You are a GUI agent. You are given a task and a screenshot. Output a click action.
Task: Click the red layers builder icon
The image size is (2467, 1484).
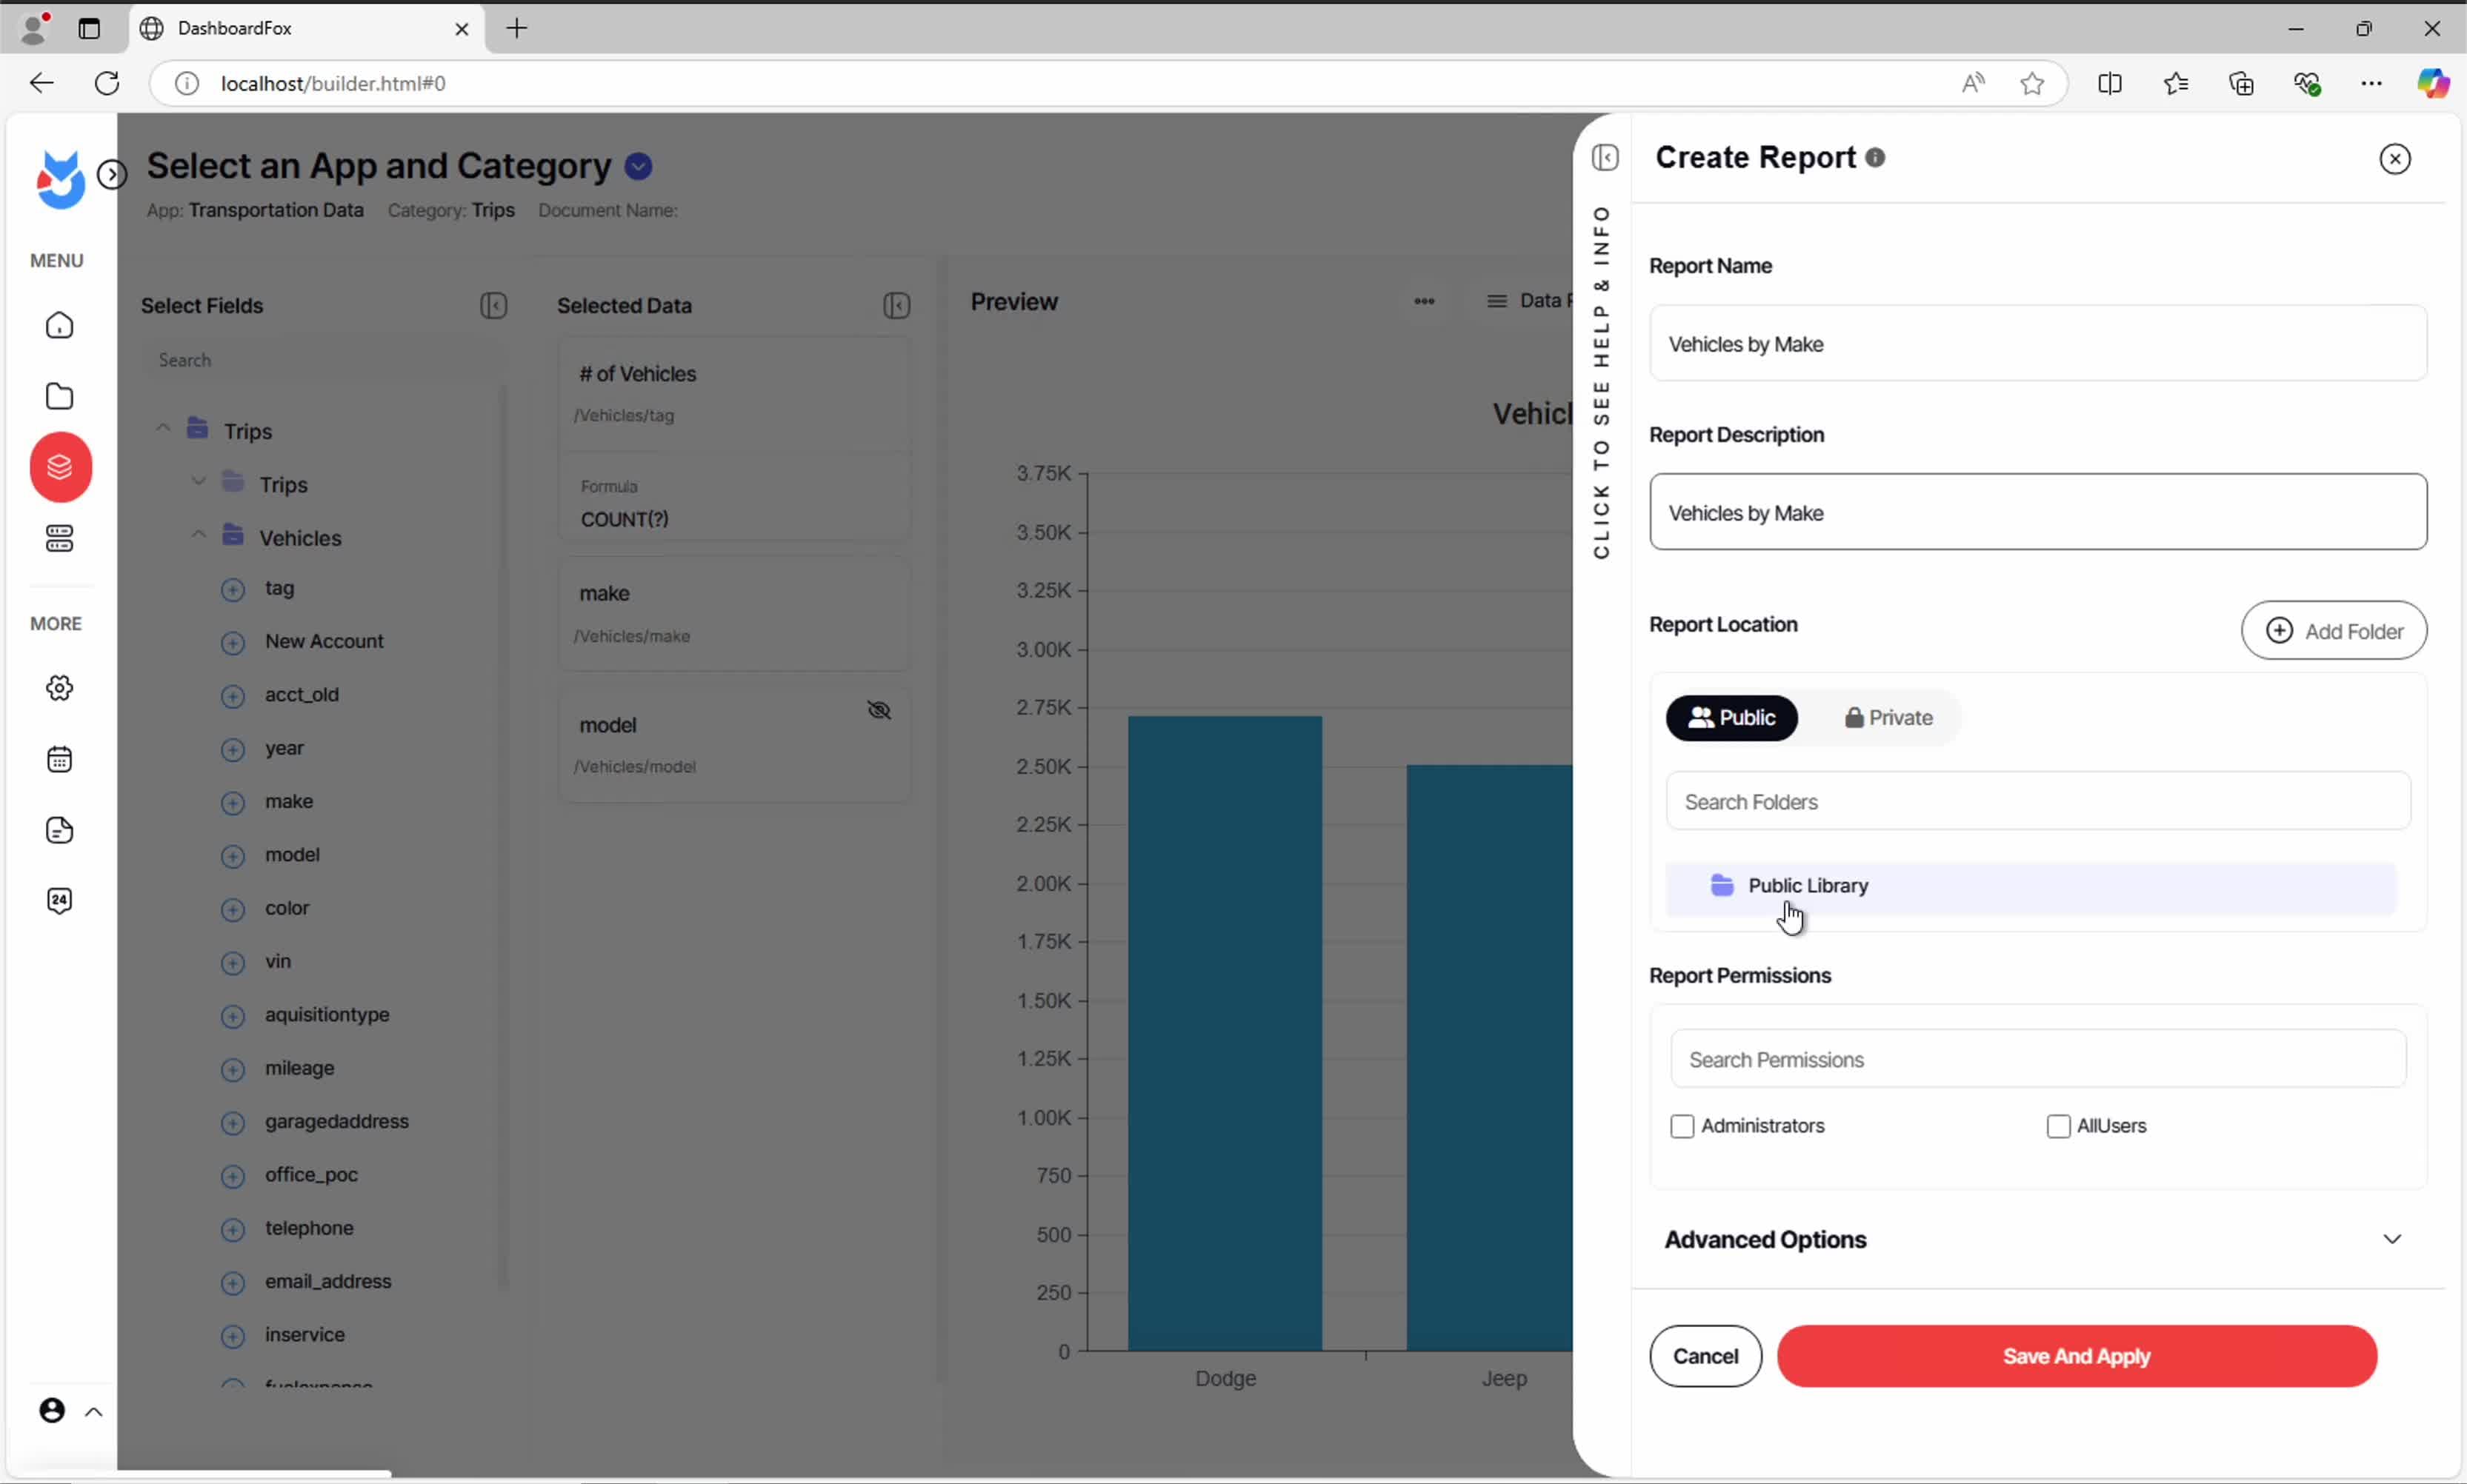(60, 467)
